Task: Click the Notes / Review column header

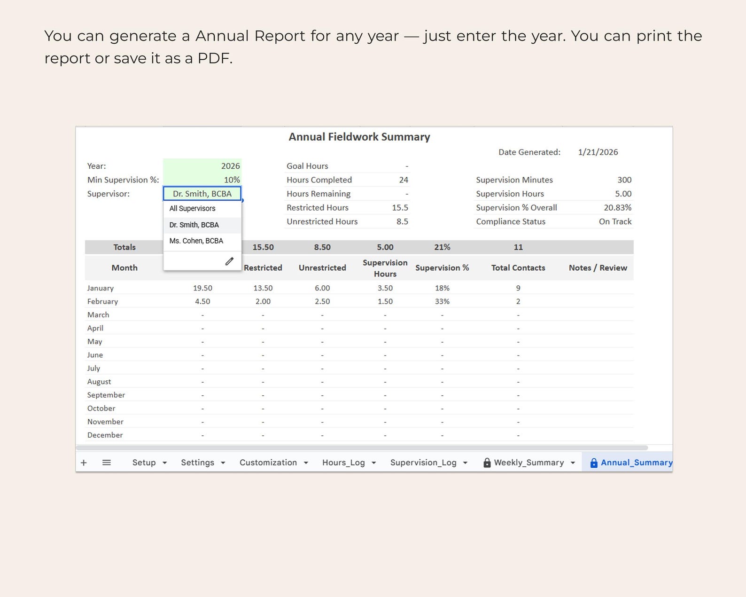Action: click(x=598, y=267)
